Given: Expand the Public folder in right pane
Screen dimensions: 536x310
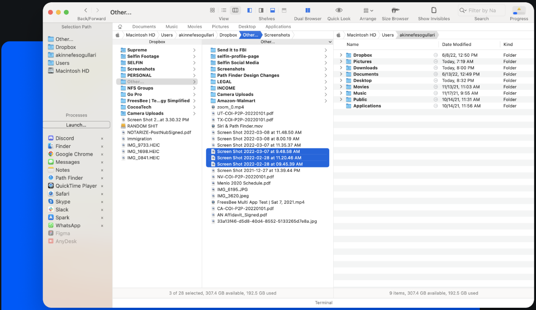Looking at the screenshot, I should [x=341, y=99].
